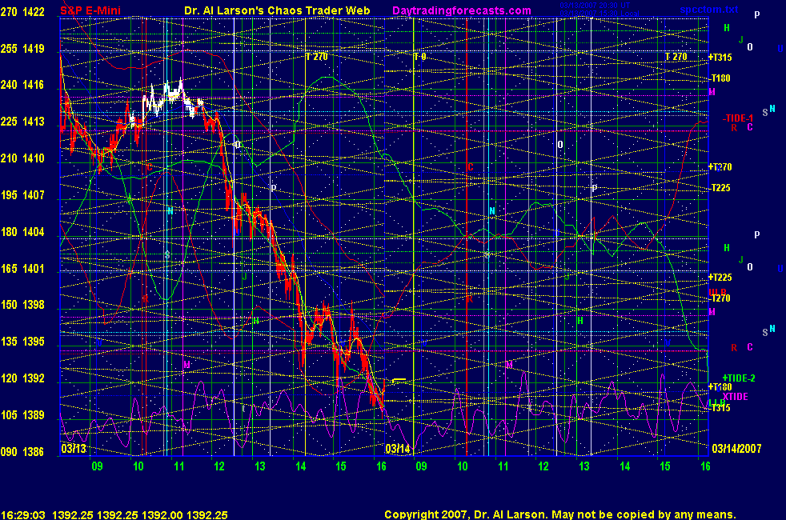Pick the "120 1392" price level
This screenshot has height=520, width=786.
22,378
